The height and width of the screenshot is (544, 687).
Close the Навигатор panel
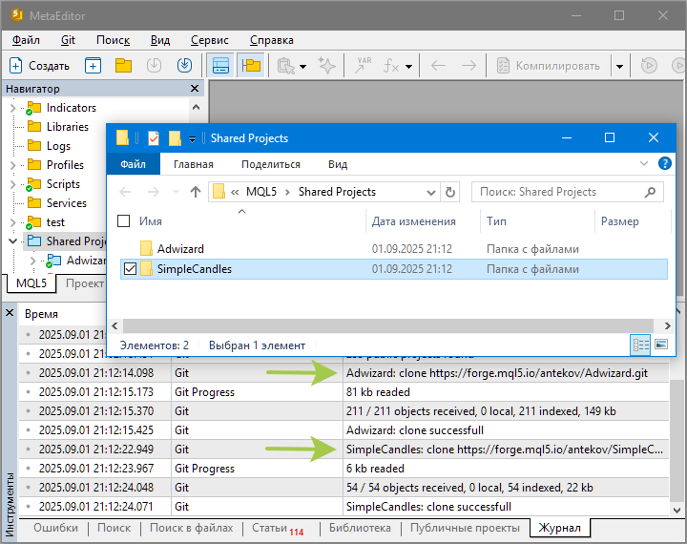pyautogui.click(x=195, y=89)
